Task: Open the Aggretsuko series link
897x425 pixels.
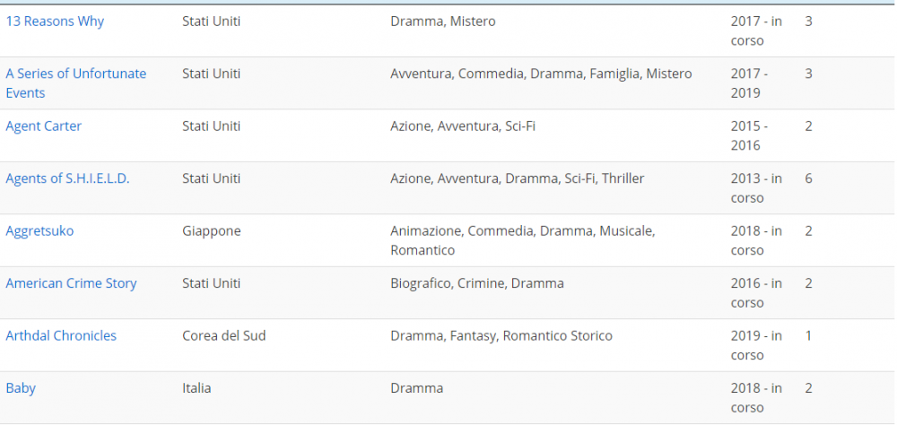Action: 39,230
